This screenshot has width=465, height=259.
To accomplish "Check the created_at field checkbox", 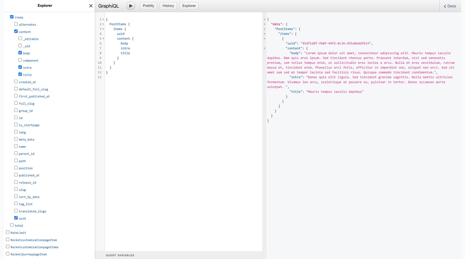I will click(16, 81).
